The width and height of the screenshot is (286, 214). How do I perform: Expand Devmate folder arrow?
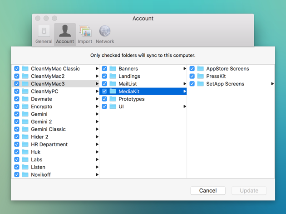(x=97, y=99)
